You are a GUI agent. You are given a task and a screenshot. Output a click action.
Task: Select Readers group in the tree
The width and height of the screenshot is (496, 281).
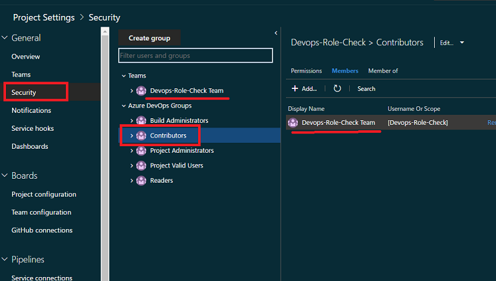click(x=162, y=181)
